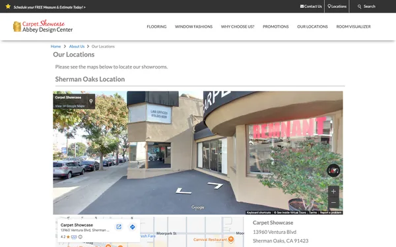The width and height of the screenshot is (396, 247).
Task: Move along the right Street View arrow
Action: (215, 186)
